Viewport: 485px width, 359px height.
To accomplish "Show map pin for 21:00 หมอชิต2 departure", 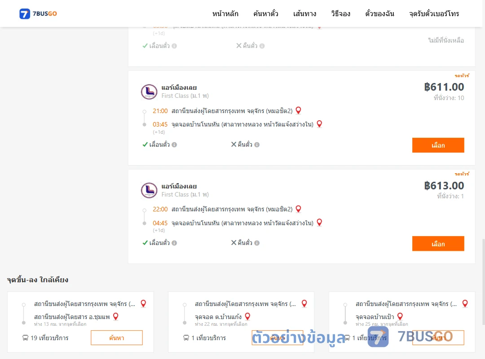I will [299, 110].
